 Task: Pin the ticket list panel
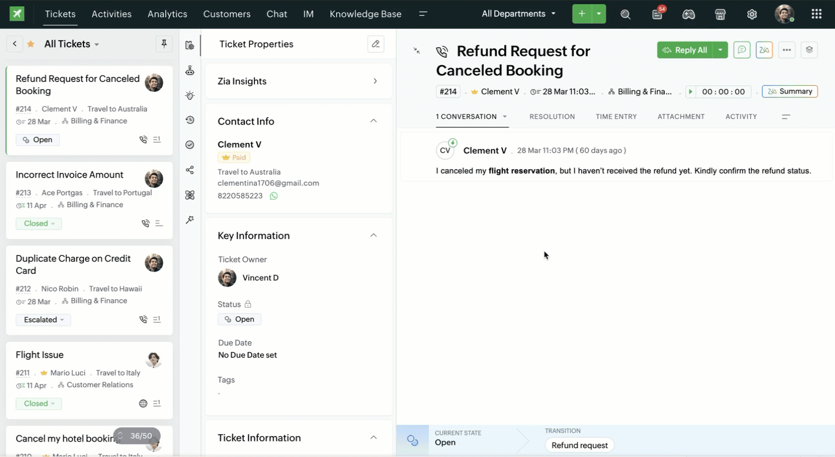pyautogui.click(x=164, y=44)
